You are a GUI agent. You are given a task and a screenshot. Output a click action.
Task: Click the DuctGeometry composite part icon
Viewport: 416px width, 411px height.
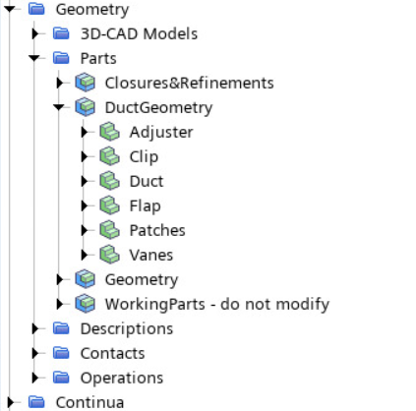click(86, 107)
